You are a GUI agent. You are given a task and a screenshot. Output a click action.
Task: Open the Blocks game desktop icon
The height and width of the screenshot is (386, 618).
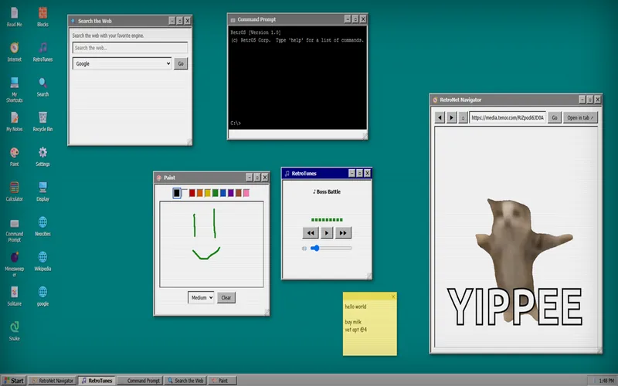coord(42,17)
